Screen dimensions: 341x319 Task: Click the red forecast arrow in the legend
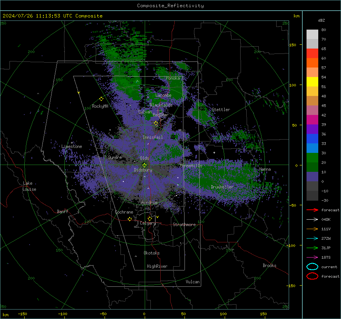point(312,210)
